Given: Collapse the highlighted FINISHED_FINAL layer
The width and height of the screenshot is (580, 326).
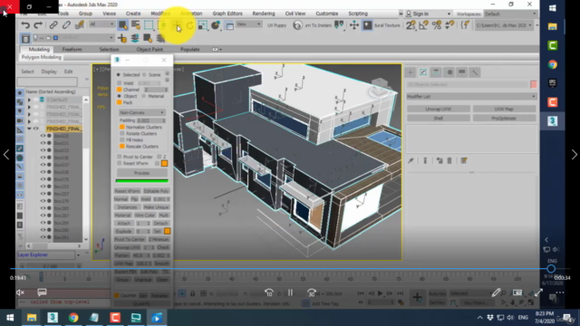Looking at the screenshot, I should click(x=29, y=129).
